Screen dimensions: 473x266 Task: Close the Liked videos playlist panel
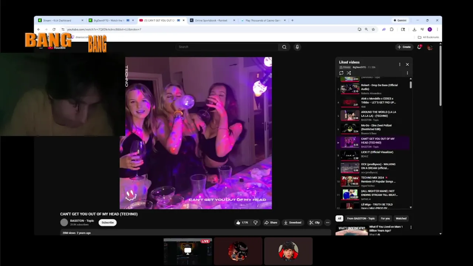tap(407, 64)
